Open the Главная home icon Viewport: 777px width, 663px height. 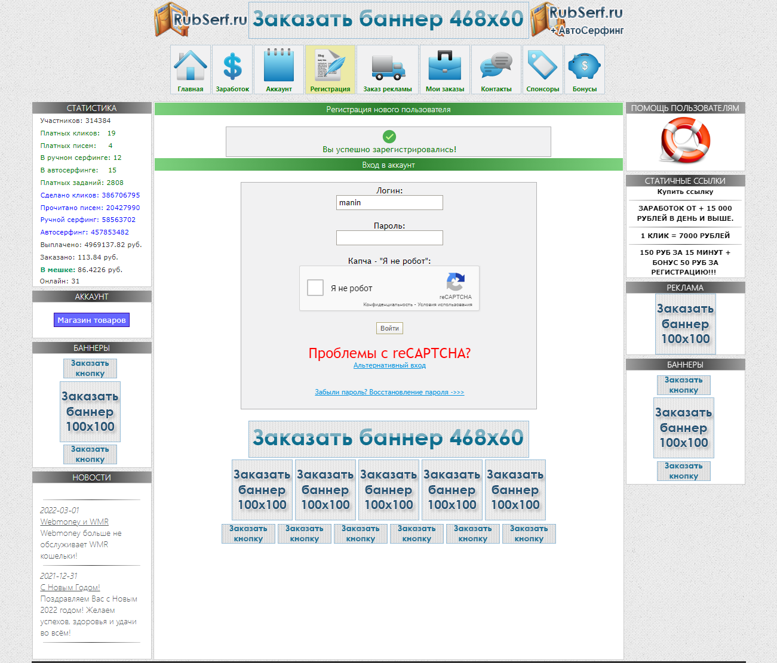tap(191, 70)
